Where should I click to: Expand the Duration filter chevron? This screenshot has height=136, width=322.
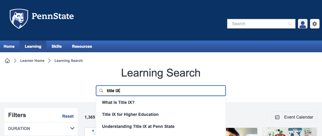tap(72, 128)
